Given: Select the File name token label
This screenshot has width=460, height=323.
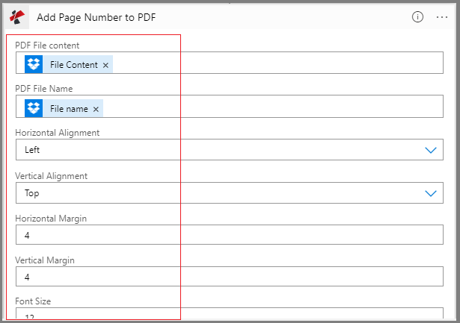Looking at the screenshot, I should [69, 109].
